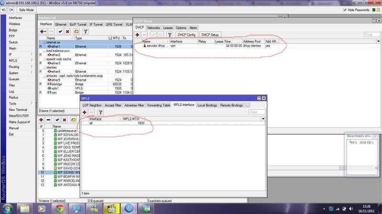
Task: Click the red plus add button in Interface List
Action: [x=42, y=31]
